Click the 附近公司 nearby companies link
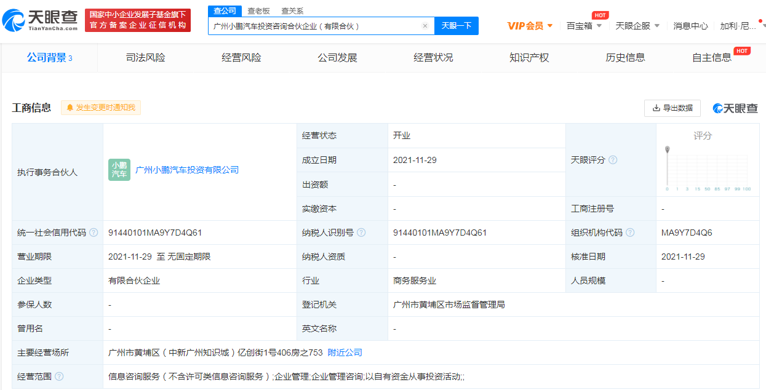Image resolution: width=766 pixels, height=390 pixels. pyautogui.click(x=345, y=352)
